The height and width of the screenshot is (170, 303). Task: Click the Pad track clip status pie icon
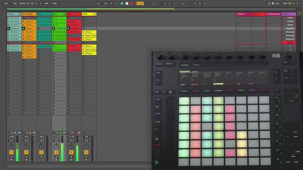[x=76, y=133]
